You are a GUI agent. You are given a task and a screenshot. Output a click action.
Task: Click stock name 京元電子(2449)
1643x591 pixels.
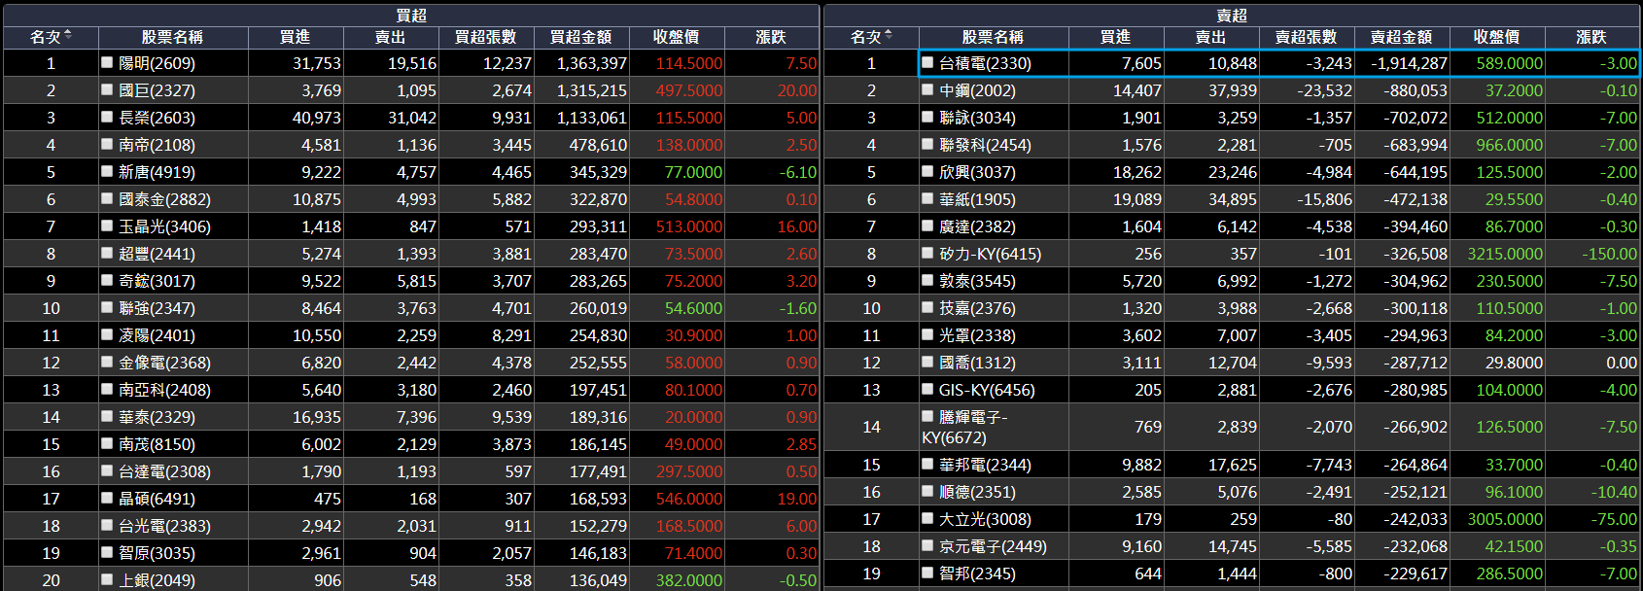coord(993,546)
